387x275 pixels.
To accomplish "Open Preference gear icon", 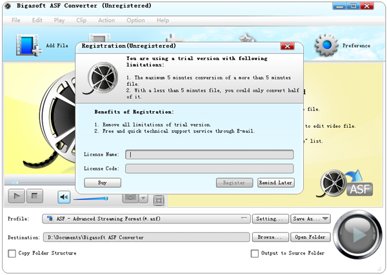I will (326, 45).
